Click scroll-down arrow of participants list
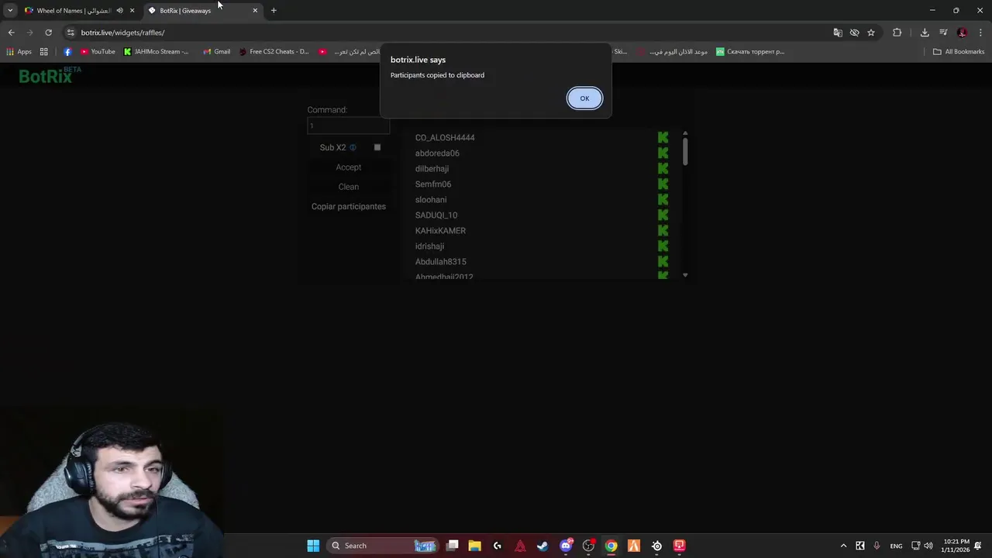The width and height of the screenshot is (992, 558). click(x=685, y=275)
